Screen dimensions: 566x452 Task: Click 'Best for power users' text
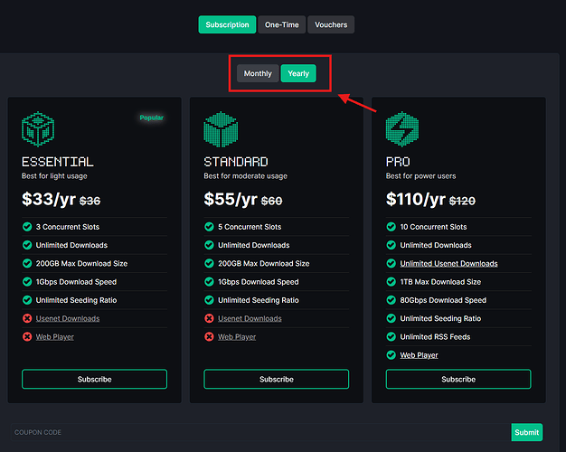(x=421, y=175)
